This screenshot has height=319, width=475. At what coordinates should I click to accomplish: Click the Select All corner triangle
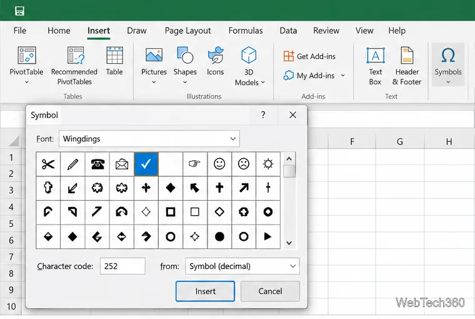click(x=14, y=141)
